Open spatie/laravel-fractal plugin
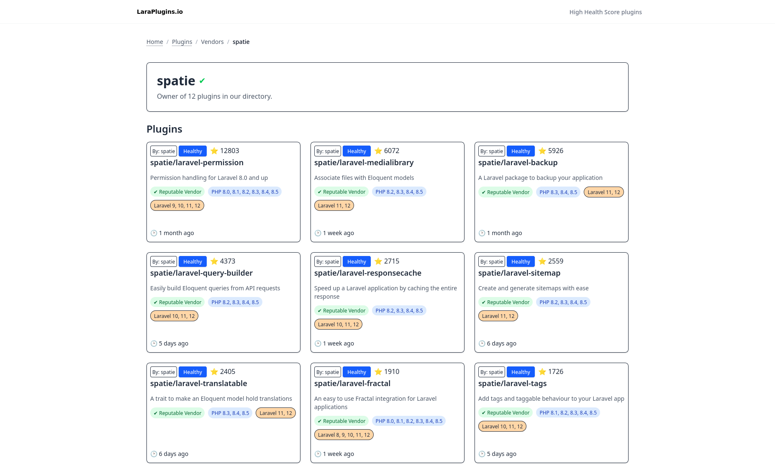The height and width of the screenshot is (466, 775). (352, 384)
